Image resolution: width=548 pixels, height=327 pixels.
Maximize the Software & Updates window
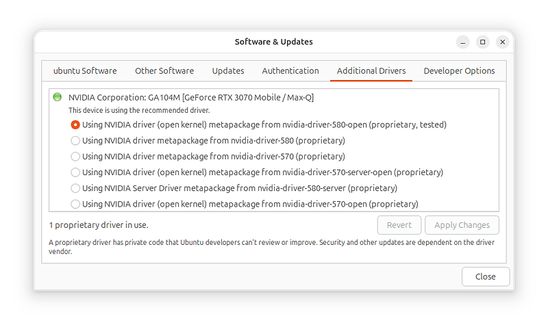(x=482, y=42)
